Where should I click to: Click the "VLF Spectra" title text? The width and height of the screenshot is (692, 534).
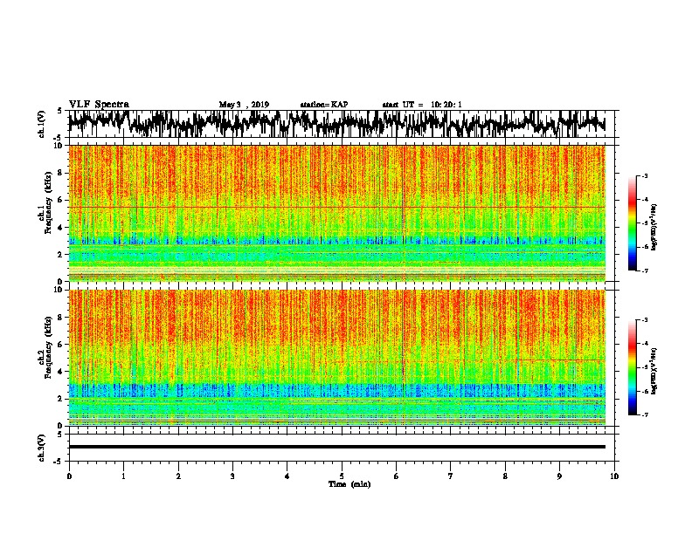click(x=99, y=105)
